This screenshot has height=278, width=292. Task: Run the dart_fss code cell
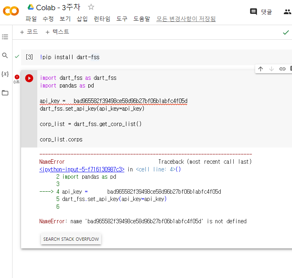tap(29, 78)
